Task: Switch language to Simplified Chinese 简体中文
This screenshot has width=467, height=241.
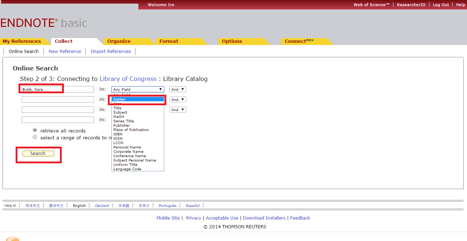Action: click(33, 205)
